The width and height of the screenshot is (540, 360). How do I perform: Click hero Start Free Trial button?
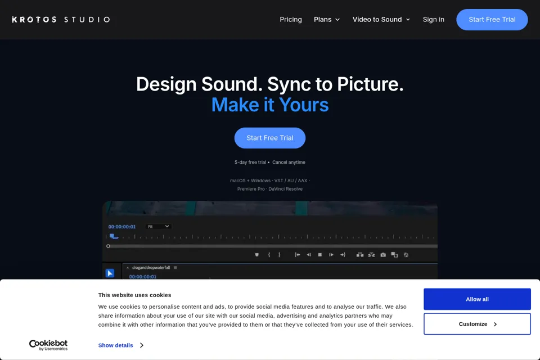(270, 138)
